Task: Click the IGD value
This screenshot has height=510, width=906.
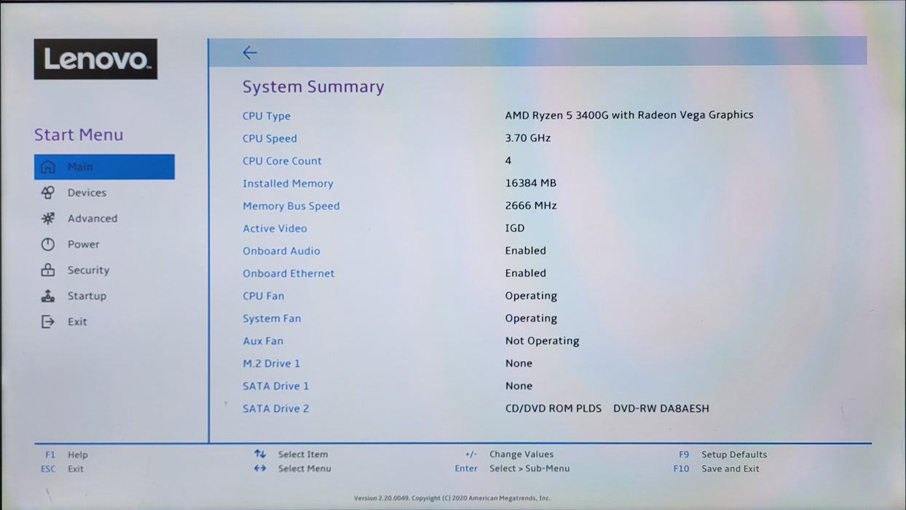Action: tap(515, 228)
